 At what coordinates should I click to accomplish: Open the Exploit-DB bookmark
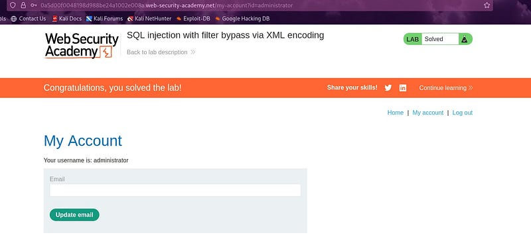tap(193, 19)
